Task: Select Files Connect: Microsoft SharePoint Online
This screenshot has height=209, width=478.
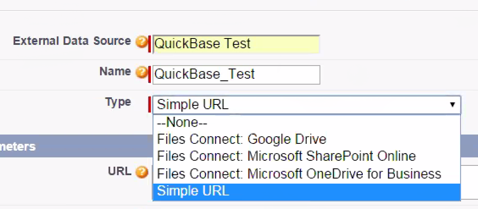Action: (x=286, y=156)
